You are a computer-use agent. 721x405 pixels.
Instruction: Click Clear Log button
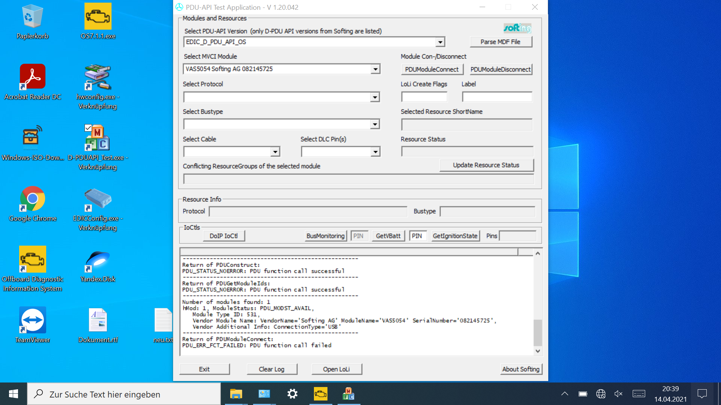272,369
